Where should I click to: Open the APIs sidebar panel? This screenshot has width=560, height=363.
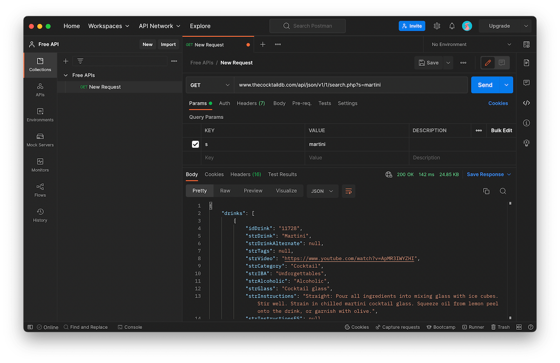pyautogui.click(x=40, y=90)
